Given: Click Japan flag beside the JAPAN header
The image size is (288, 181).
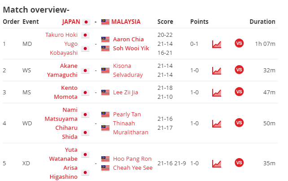Looking at the screenshot, I should 86,22.
